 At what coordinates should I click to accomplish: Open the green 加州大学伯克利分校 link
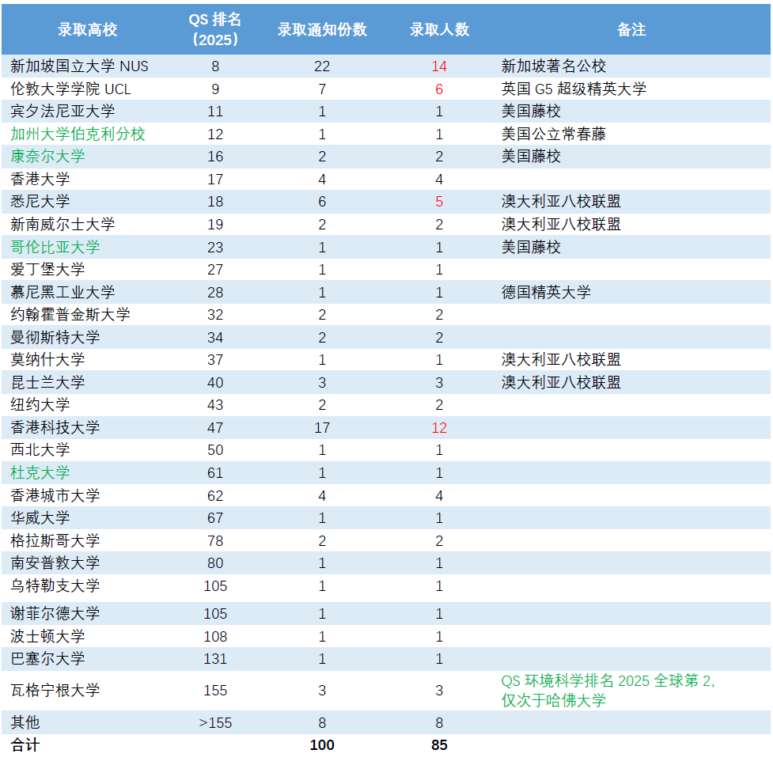coord(78,134)
